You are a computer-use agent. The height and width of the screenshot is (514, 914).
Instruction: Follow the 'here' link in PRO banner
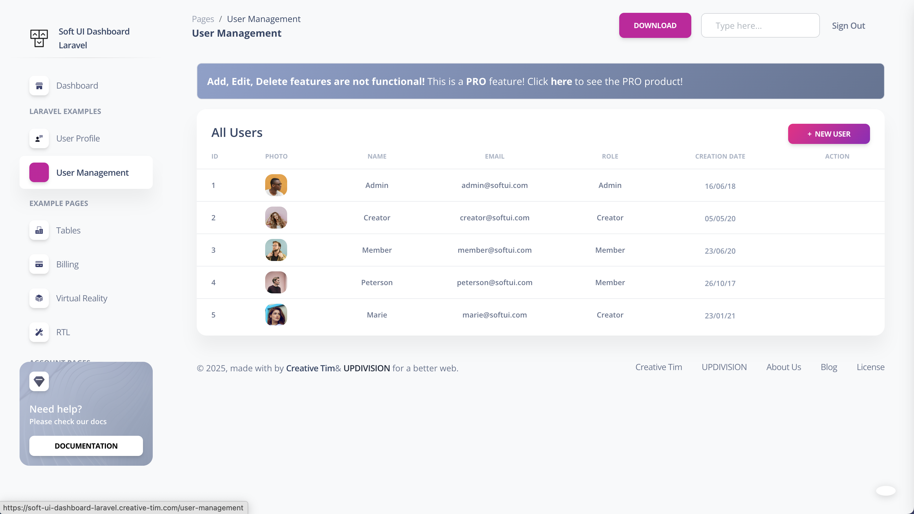coord(561,81)
